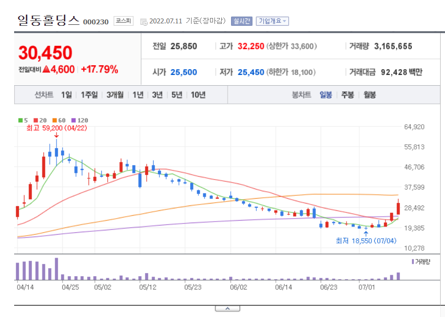Click the 최고 59,200 (04/22) marker
This screenshot has height=317, width=445.
(57, 128)
